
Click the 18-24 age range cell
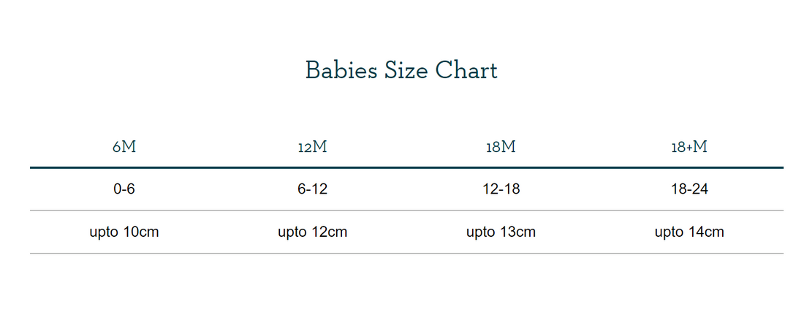pyautogui.click(x=689, y=189)
